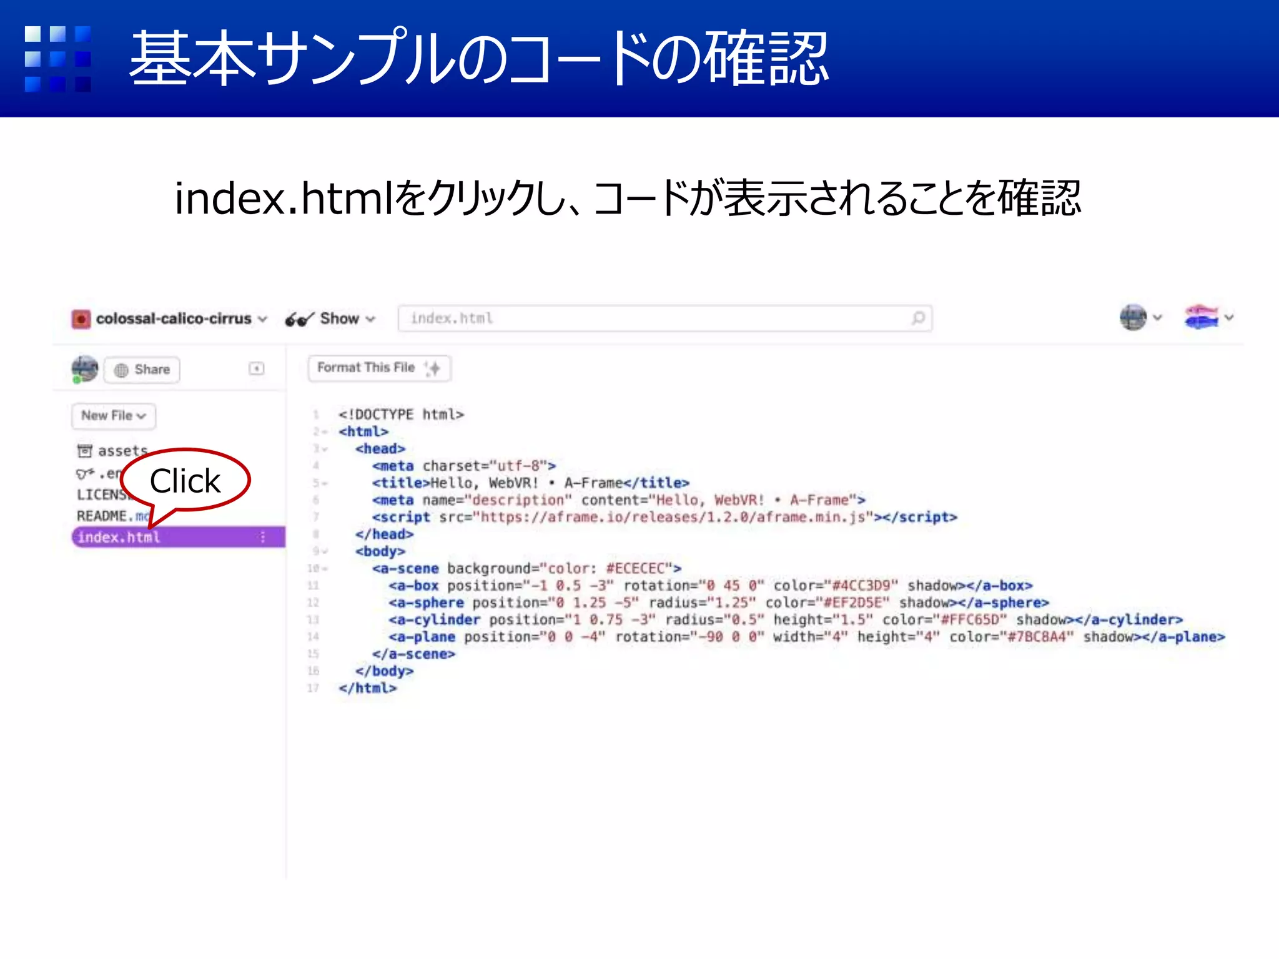Select the .env file
This screenshot has height=959, width=1279.
point(100,473)
